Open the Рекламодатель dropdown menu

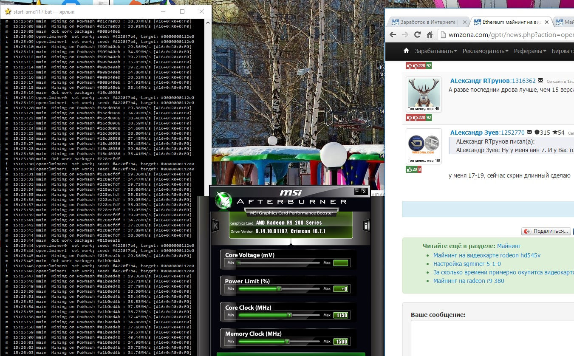click(x=486, y=51)
